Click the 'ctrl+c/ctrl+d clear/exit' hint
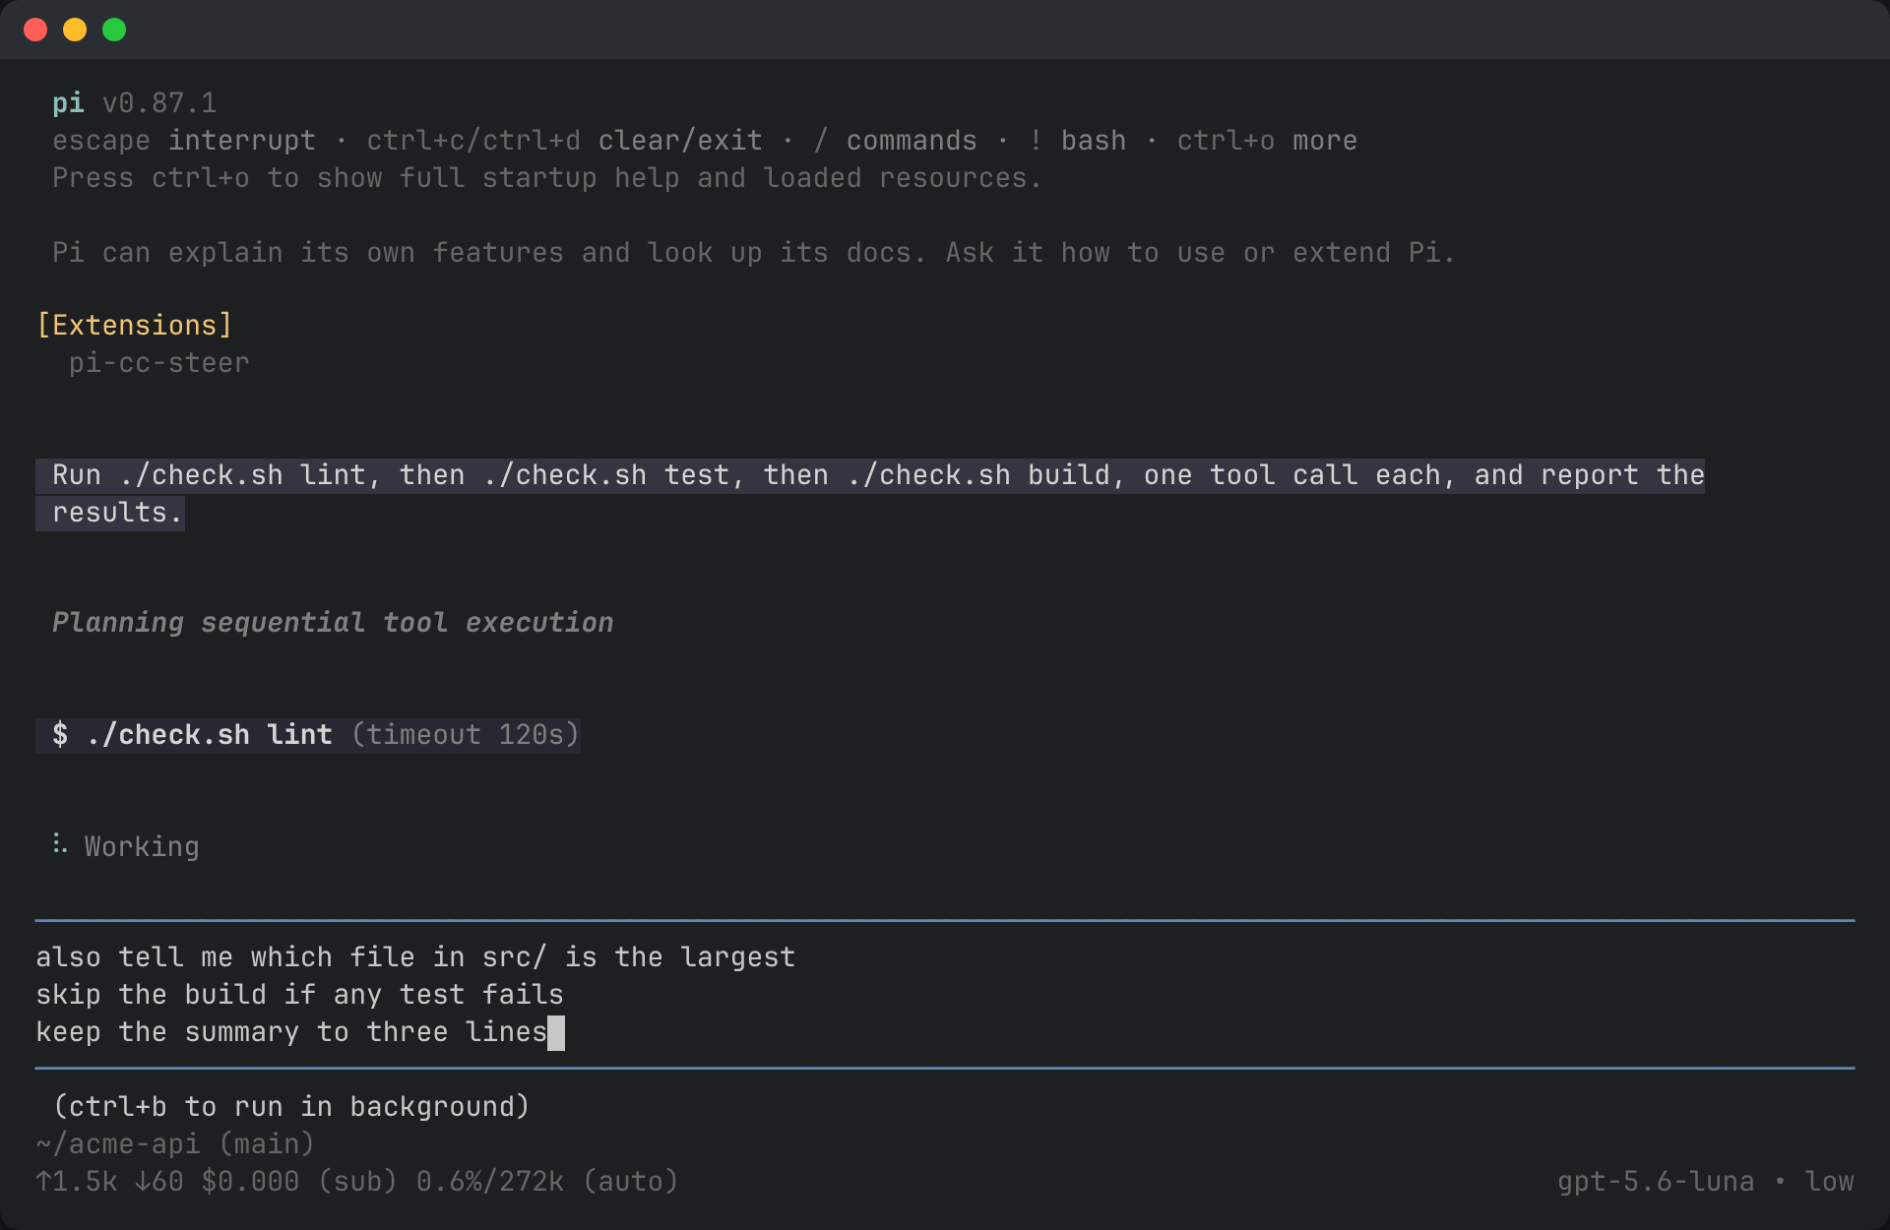This screenshot has width=1890, height=1230. [564, 141]
